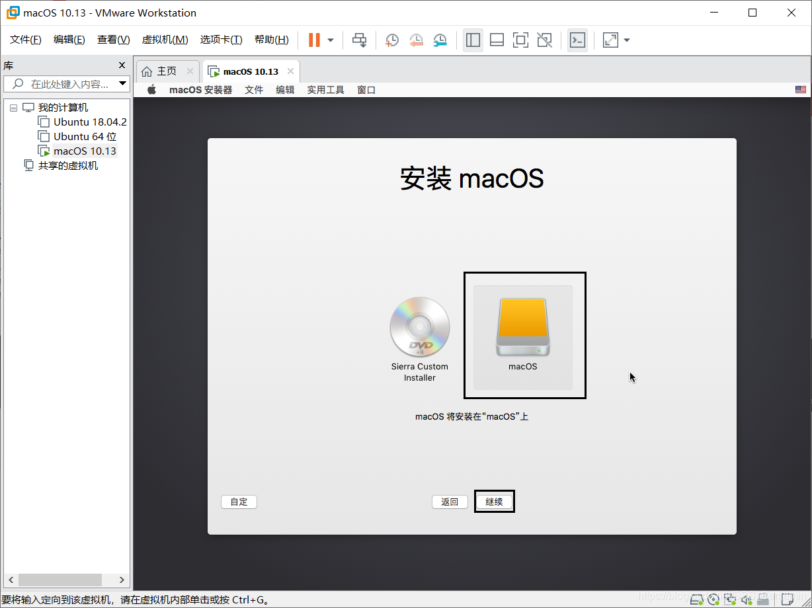Open the 编辑(E) menu
The width and height of the screenshot is (812, 608).
[x=69, y=40]
